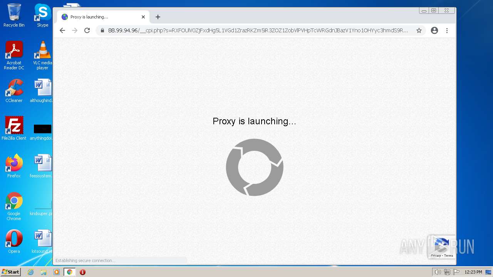
Task: Open the 'lotsound' Word document
Action: tap(42, 241)
